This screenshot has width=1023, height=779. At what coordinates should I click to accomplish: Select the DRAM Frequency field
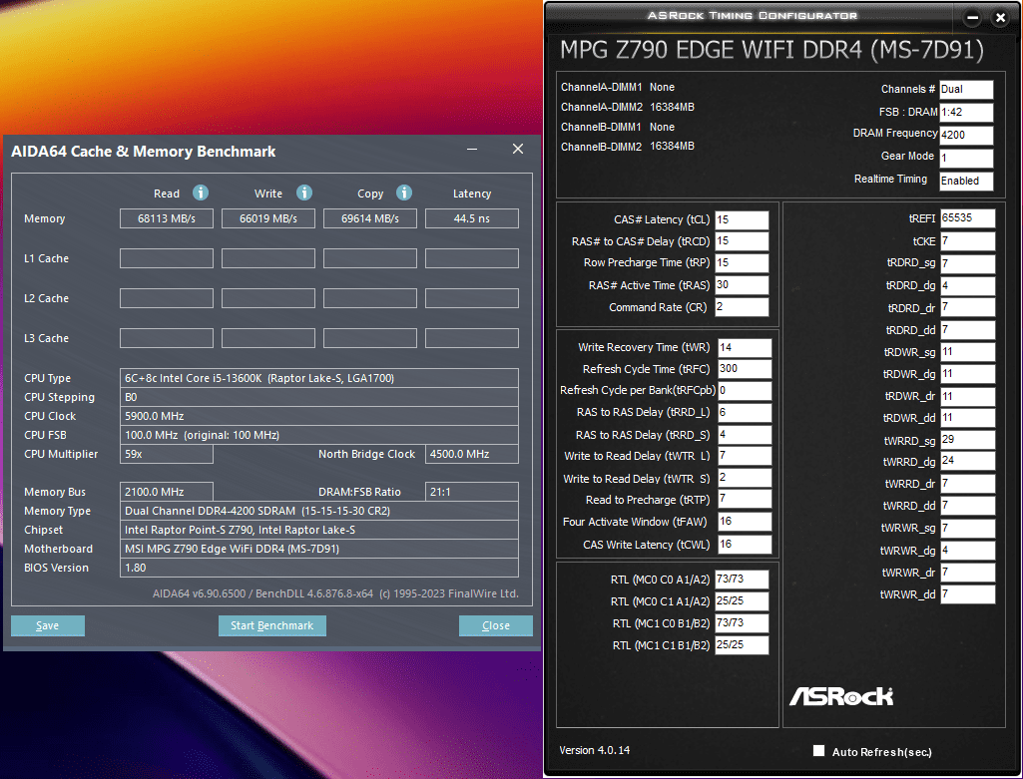click(x=966, y=135)
